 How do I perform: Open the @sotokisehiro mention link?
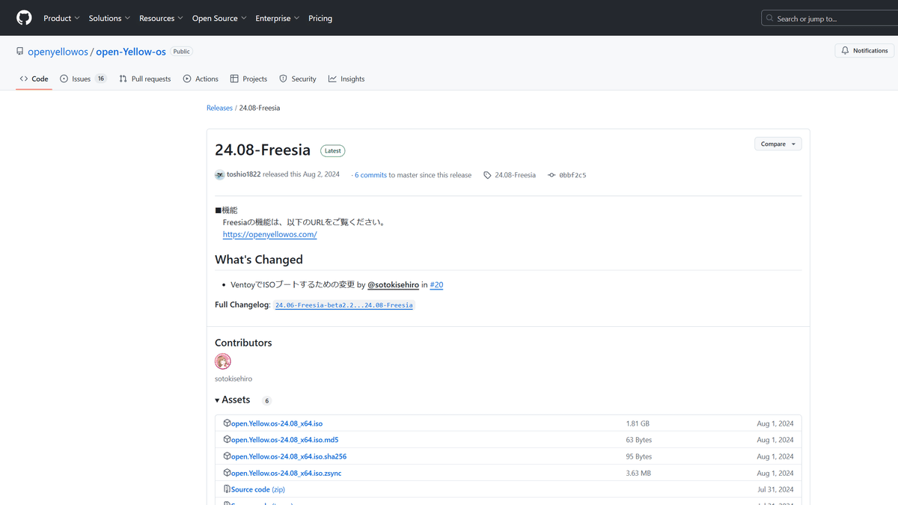coord(393,285)
